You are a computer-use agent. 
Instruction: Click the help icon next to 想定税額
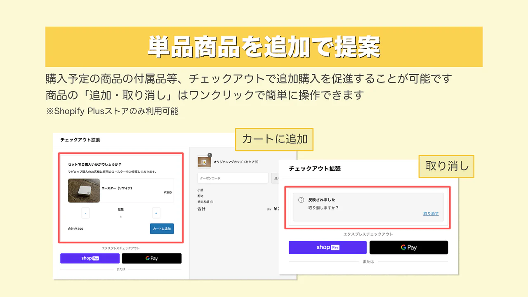pyautogui.click(x=212, y=202)
